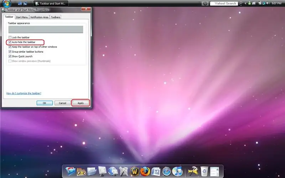Expand hidden tray icons with the chevron
Viewport: 285px width, 178px height.
(245, 4)
